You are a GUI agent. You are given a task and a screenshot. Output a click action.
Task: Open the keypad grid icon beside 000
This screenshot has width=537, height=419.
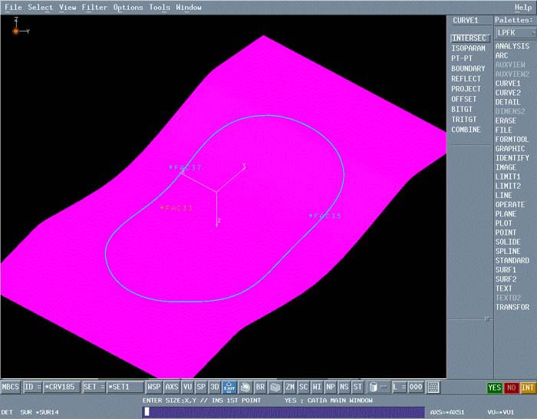pos(433,387)
